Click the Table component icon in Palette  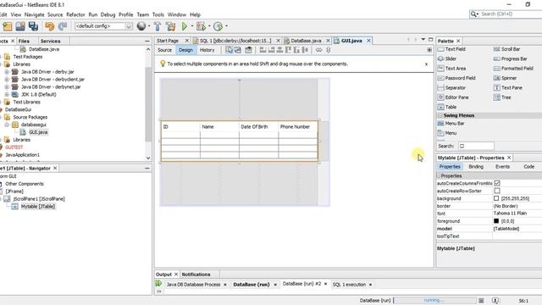pyautogui.click(x=440, y=108)
